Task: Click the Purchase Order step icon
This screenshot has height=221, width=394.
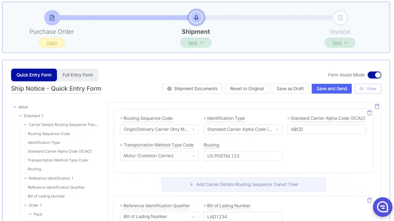Action: pos(52,18)
